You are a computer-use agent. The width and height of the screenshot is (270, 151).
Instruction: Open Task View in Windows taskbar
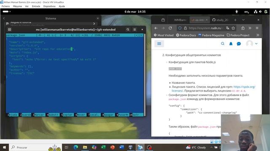(x=67, y=147)
